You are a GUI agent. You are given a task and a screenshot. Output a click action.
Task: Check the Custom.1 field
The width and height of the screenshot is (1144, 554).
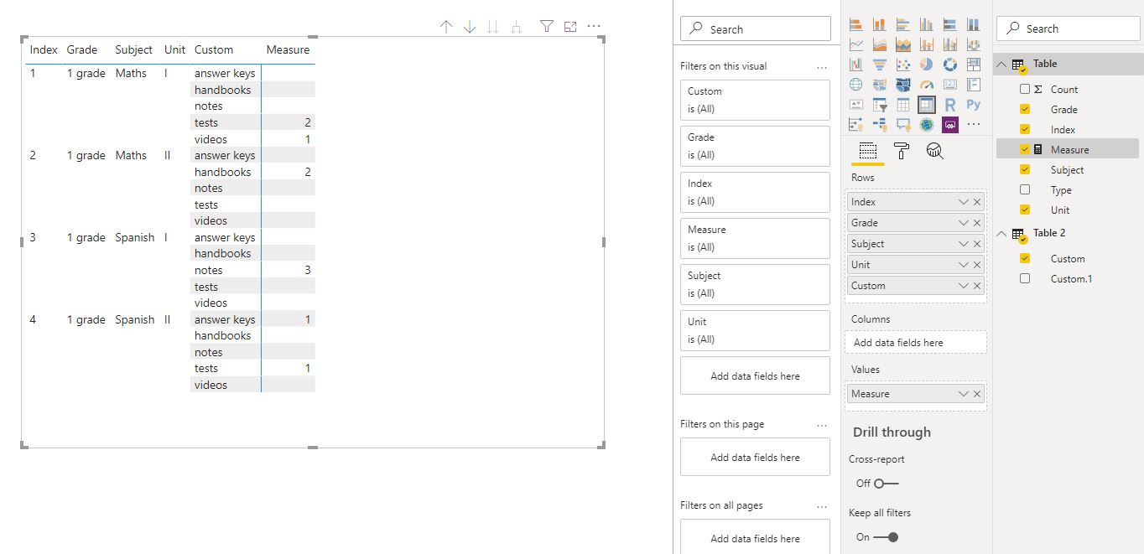tap(1025, 278)
